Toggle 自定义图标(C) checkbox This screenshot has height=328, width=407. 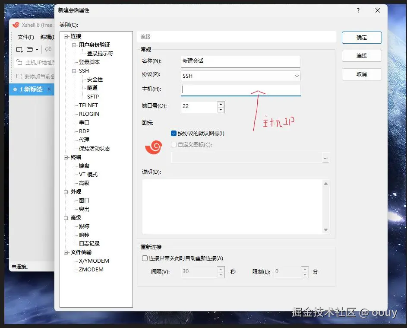174,144
